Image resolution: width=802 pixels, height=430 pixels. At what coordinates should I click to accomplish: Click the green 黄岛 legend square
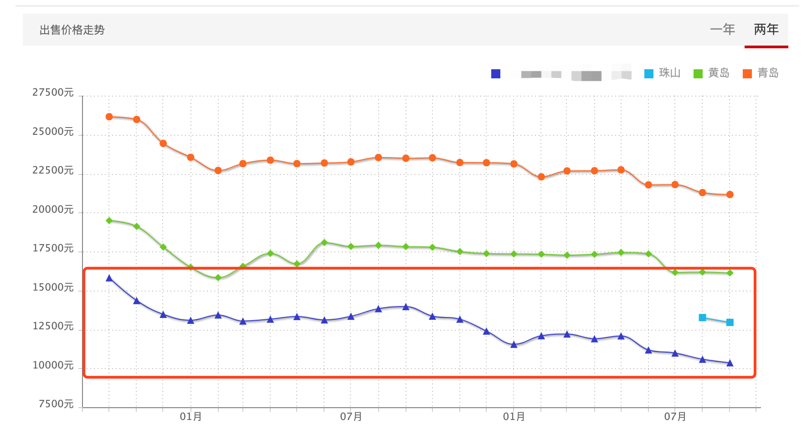(x=698, y=74)
